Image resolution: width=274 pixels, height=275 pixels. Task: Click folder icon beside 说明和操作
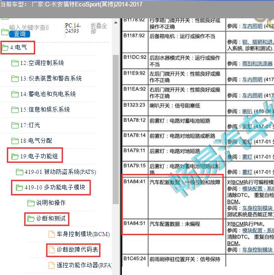[x=31, y=203]
